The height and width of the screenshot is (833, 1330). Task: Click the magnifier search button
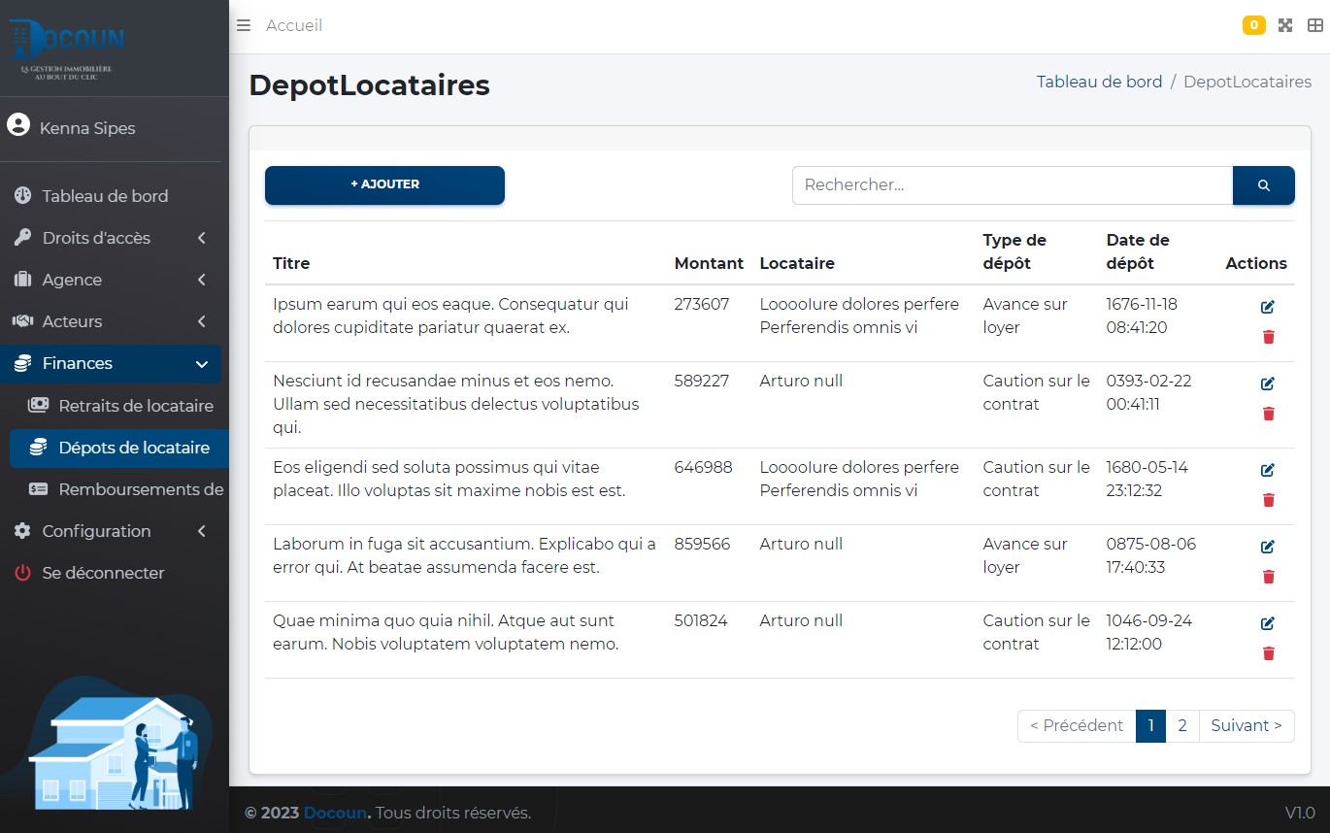tap(1263, 185)
